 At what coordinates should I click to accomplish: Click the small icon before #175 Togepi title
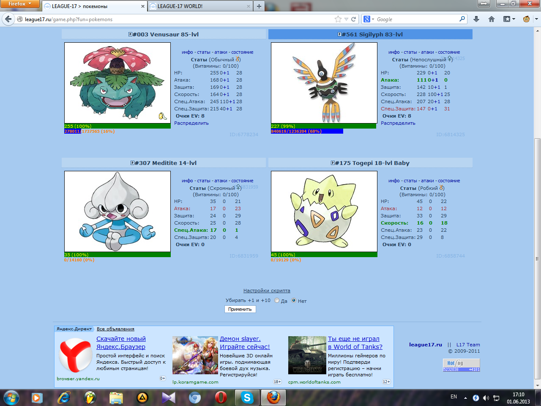tap(333, 163)
